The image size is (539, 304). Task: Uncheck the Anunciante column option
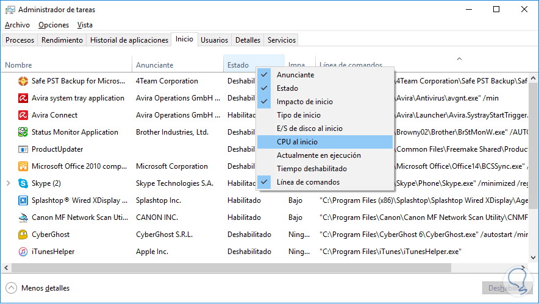point(295,75)
